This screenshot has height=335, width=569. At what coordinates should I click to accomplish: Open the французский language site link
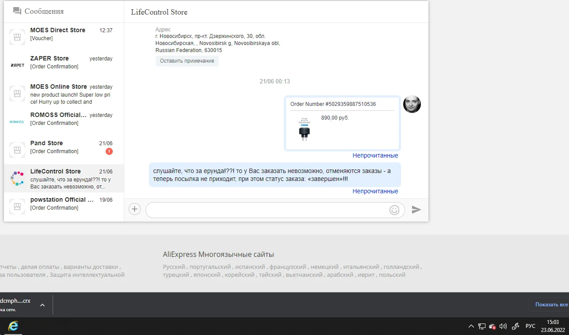(288, 267)
